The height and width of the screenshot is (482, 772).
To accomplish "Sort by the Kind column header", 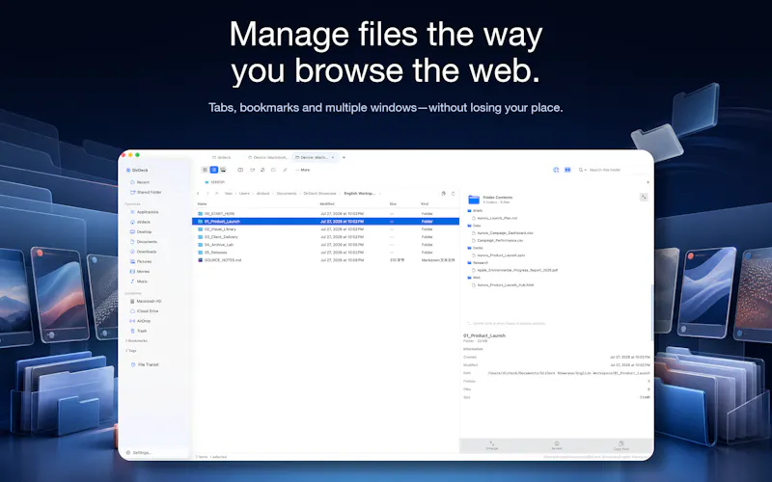I will coord(425,203).
